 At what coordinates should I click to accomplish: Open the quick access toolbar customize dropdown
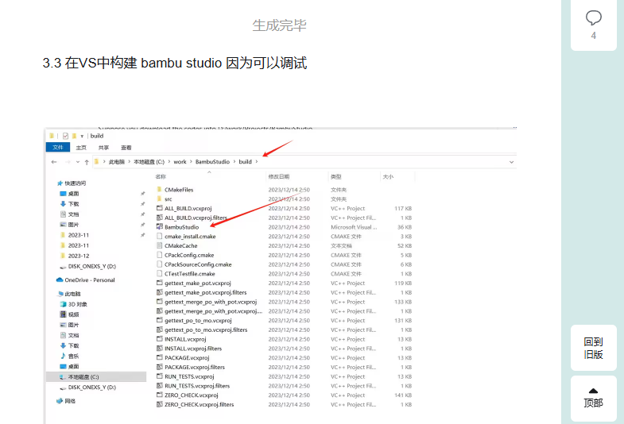pyautogui.click(x=82, y=137)
